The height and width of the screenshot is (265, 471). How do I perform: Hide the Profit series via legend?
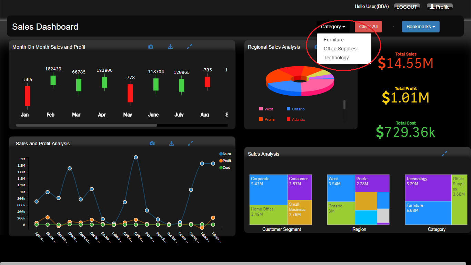pyautogui.click(x=221, y=161)
